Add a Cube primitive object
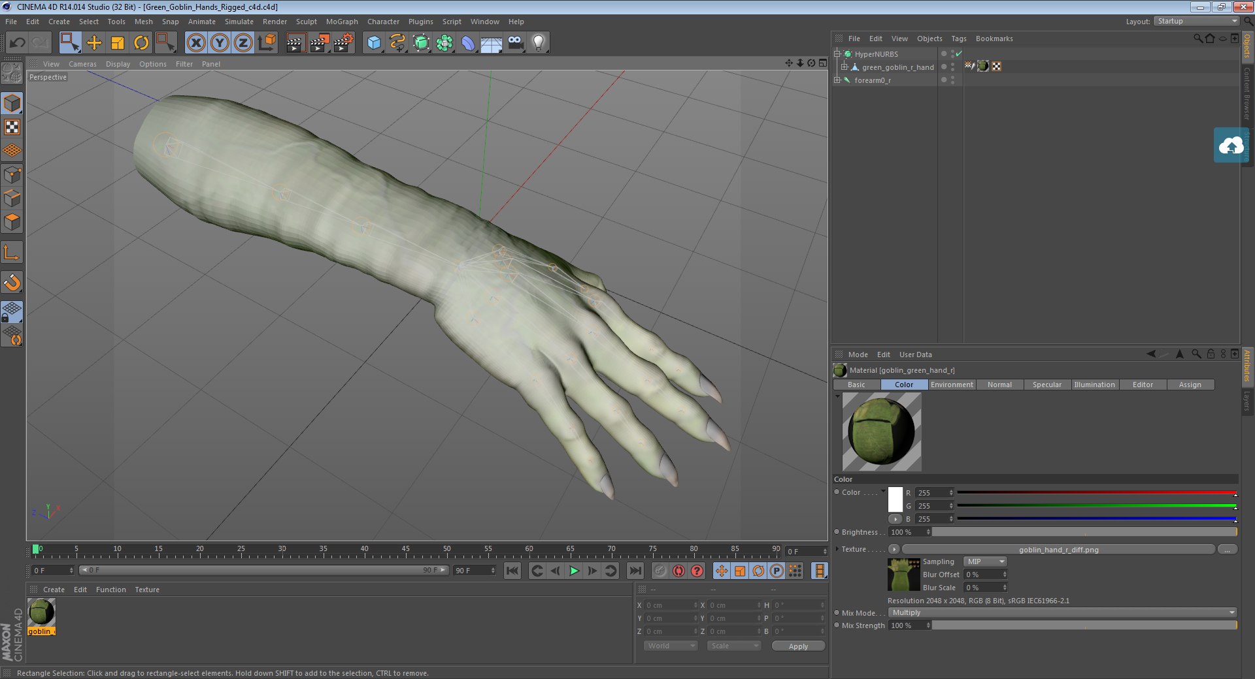The width and height of the screenshot is (1255, 679). point(374,43)
